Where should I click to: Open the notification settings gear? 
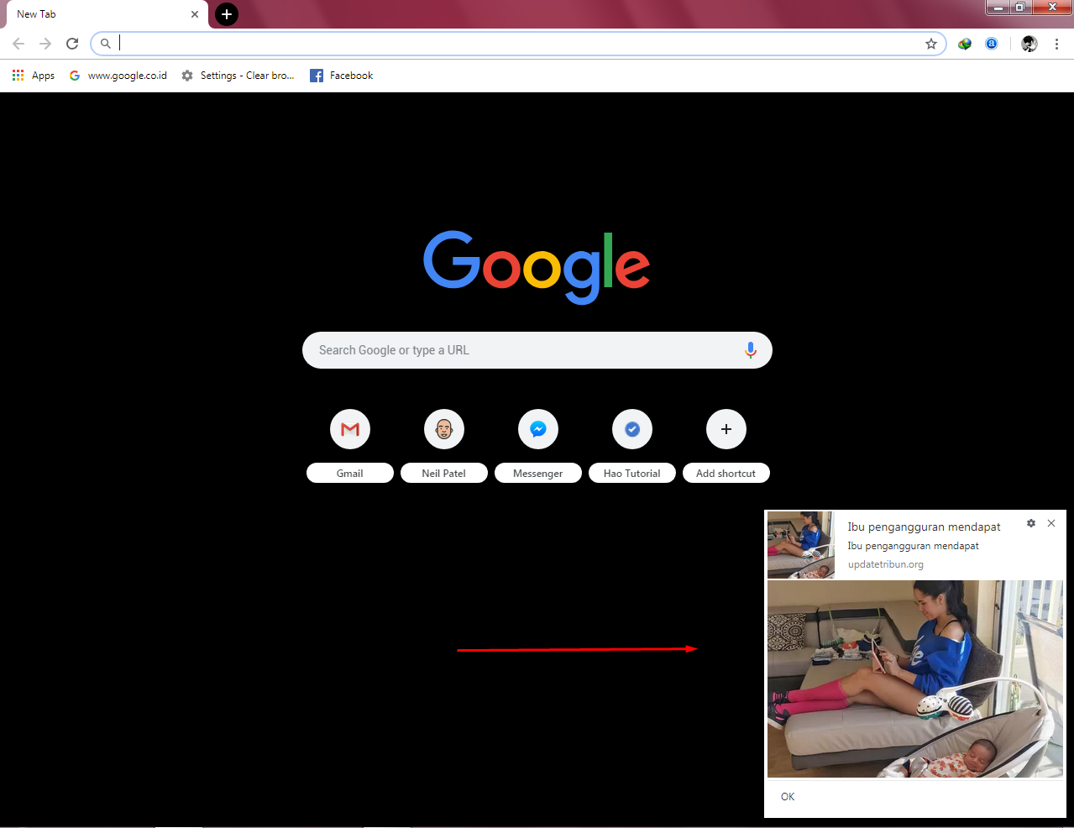pos(1030,522)
